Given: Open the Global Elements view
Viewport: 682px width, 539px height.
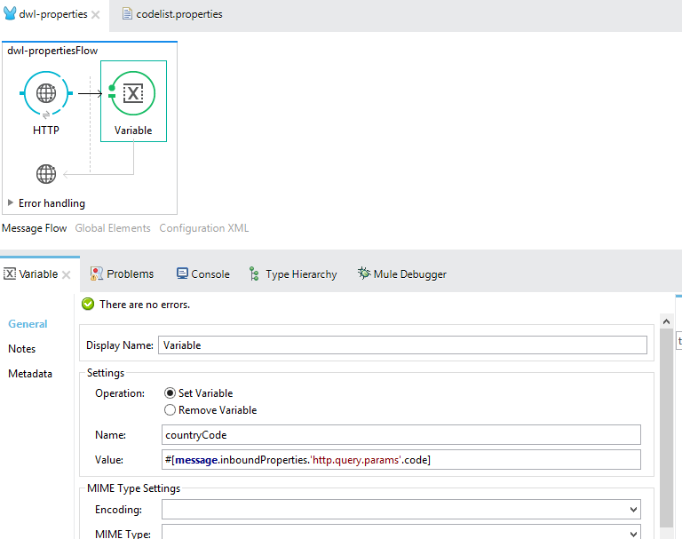Looking at the screenshot, I should [113, 228].
